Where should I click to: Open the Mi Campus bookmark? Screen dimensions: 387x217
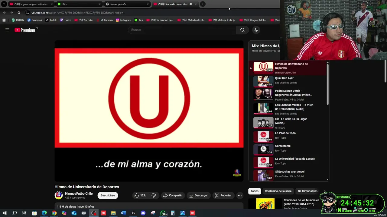[104, 20]
